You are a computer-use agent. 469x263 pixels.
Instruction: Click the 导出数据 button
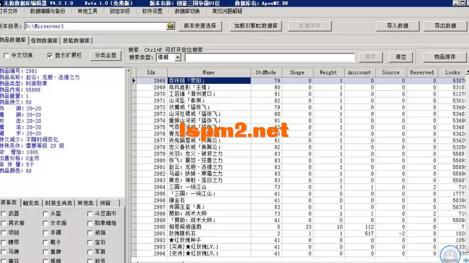(x=445, y=26)
